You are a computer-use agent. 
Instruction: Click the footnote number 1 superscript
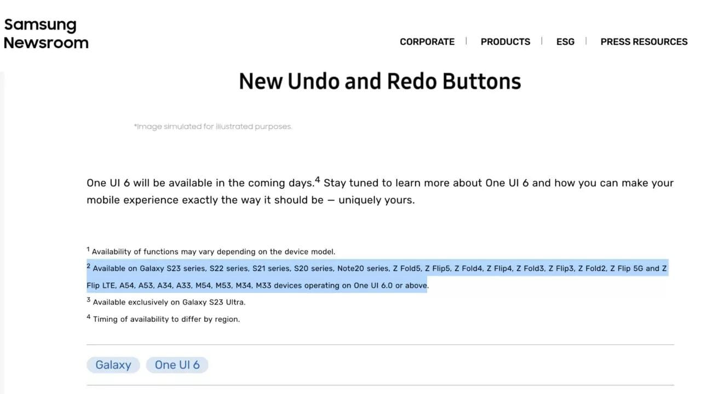point(88,250)
